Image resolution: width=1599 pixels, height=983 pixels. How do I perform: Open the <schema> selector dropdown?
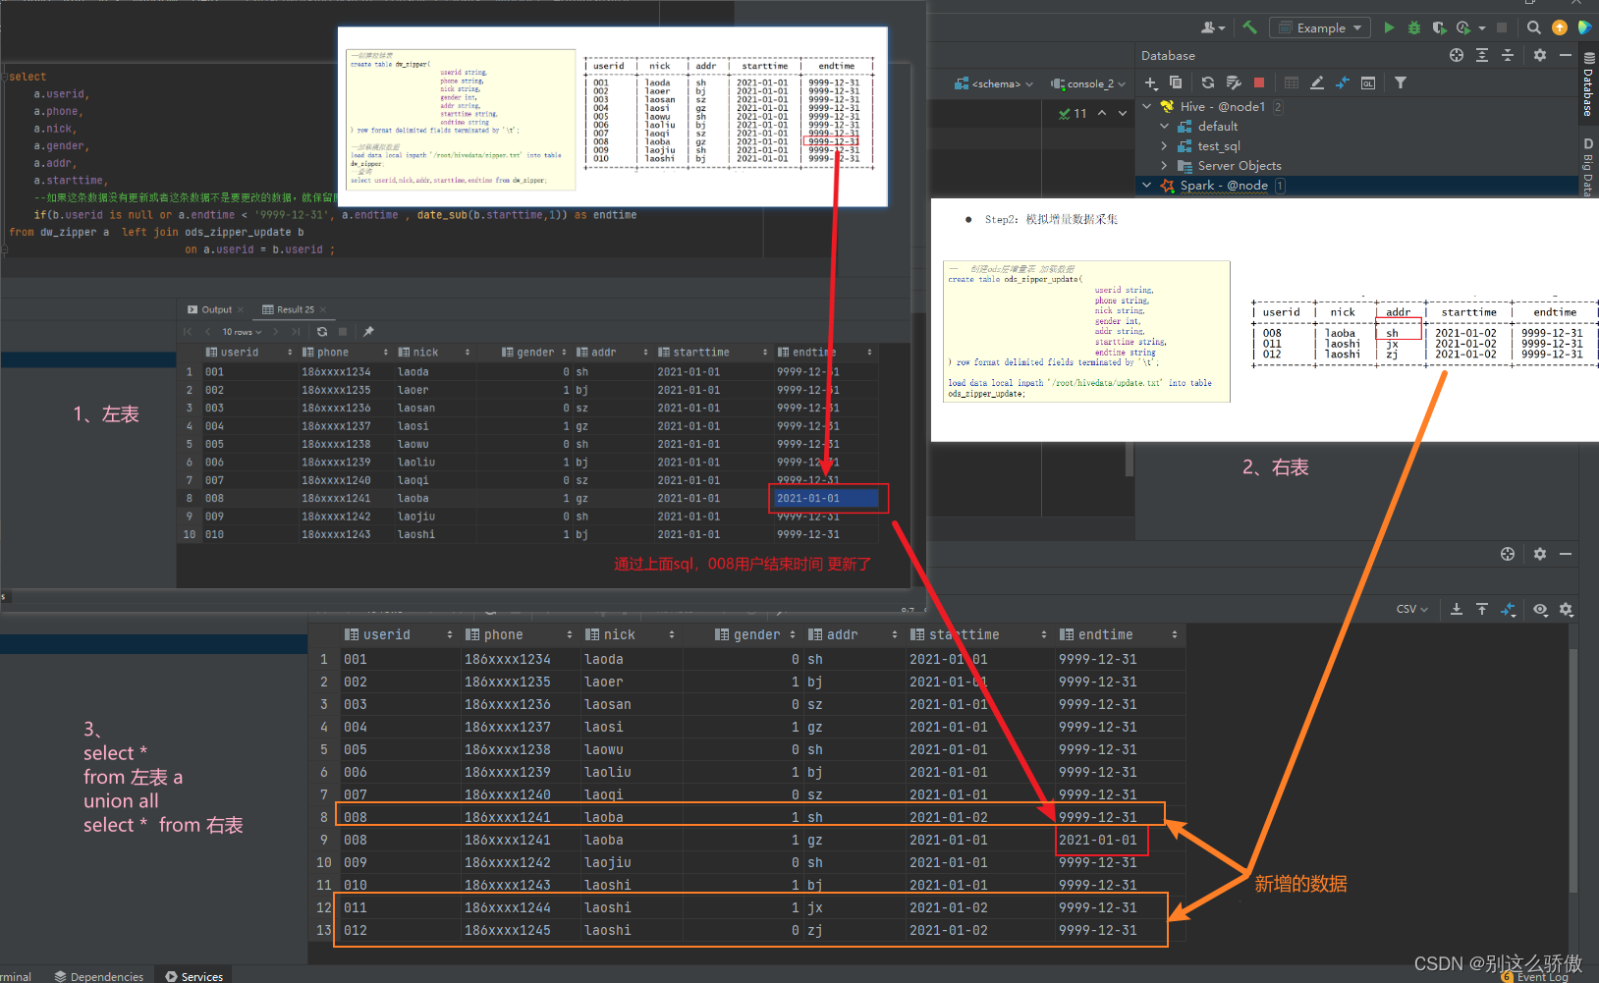994,83
